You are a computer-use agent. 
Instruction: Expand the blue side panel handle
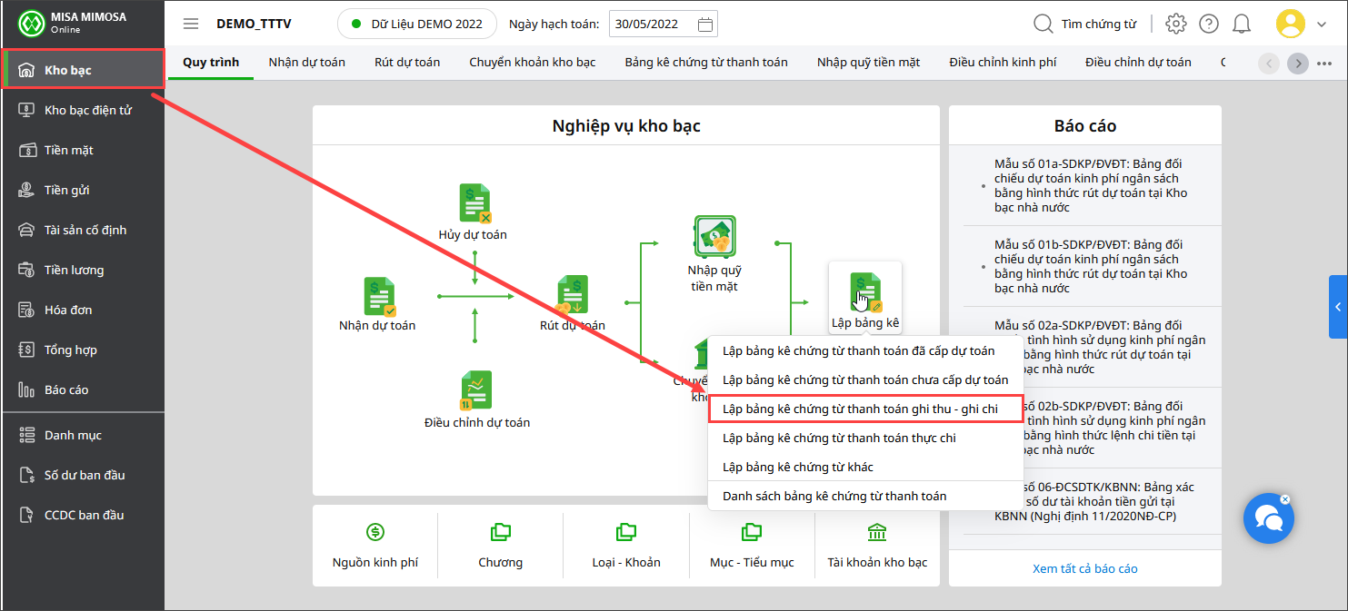[x=1338, y=307]
